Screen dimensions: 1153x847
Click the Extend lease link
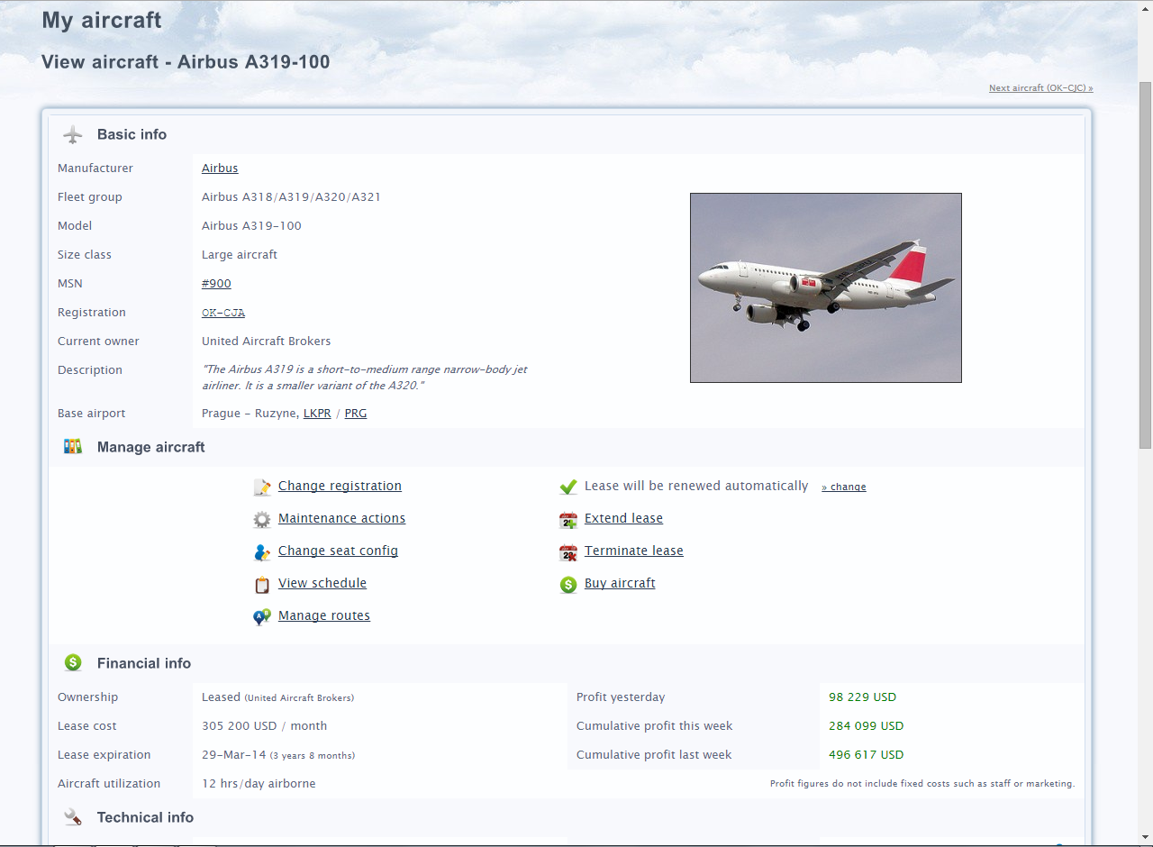(623, 518)
